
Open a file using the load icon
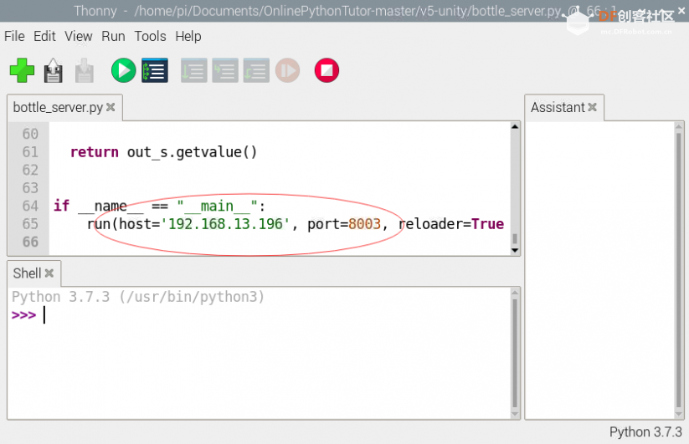pos(54,70)
